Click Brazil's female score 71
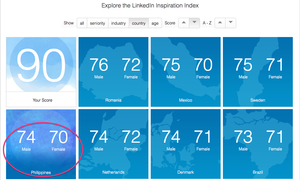300x180 pixels. point(275,136)
